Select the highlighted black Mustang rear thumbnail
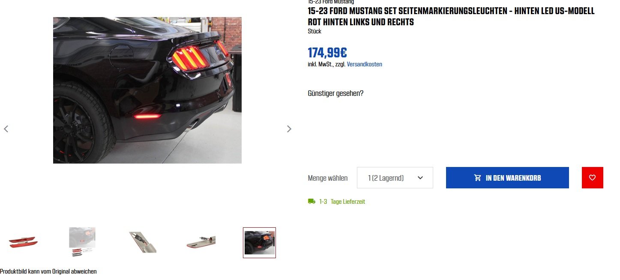This screenshot has height=280, width=620. 259,243
